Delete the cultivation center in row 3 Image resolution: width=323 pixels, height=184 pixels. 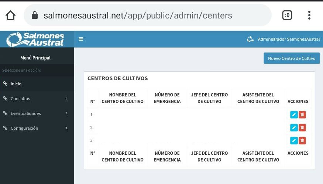(x=302, y=140)
